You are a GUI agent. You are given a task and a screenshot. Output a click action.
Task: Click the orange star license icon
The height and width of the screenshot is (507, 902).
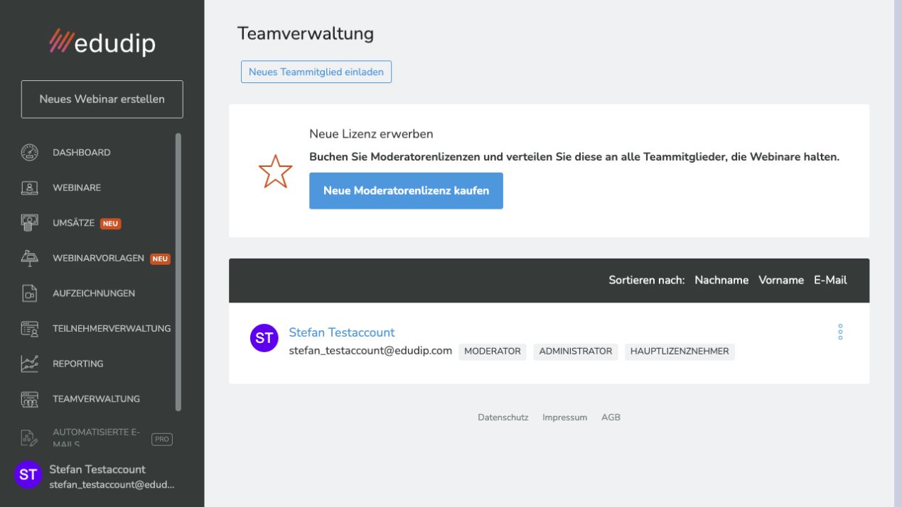275,171
